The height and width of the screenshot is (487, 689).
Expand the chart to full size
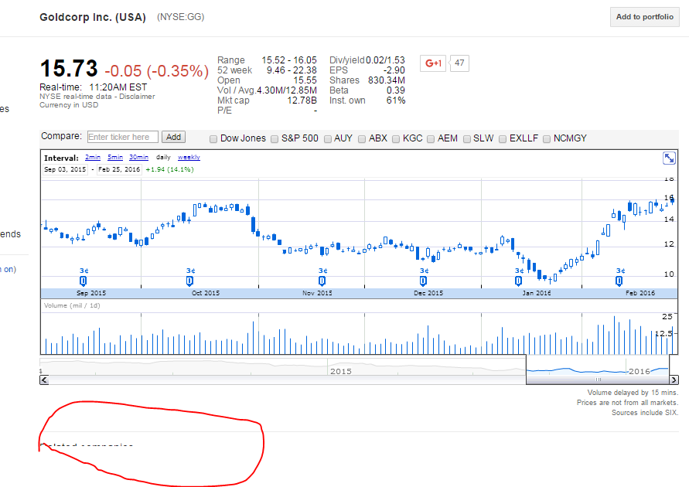[x=669, y=158]
